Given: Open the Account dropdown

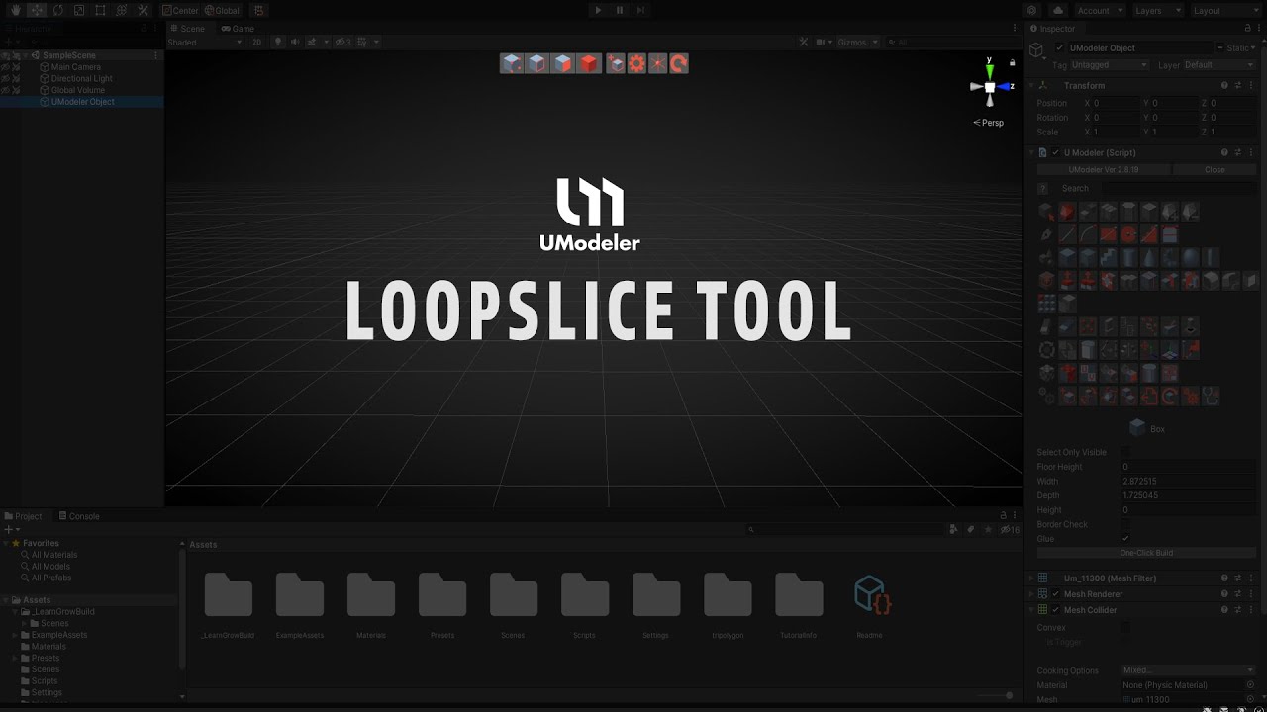Looking at the screenshot, I should point(1099,10).
